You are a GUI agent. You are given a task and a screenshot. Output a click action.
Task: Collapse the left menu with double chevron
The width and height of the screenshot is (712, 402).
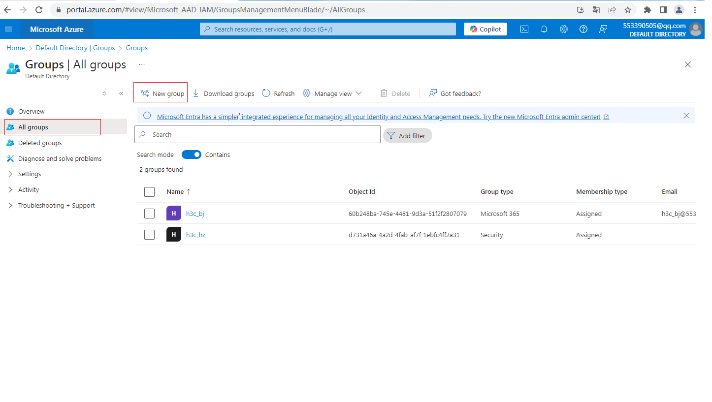(x=121, y=93)
